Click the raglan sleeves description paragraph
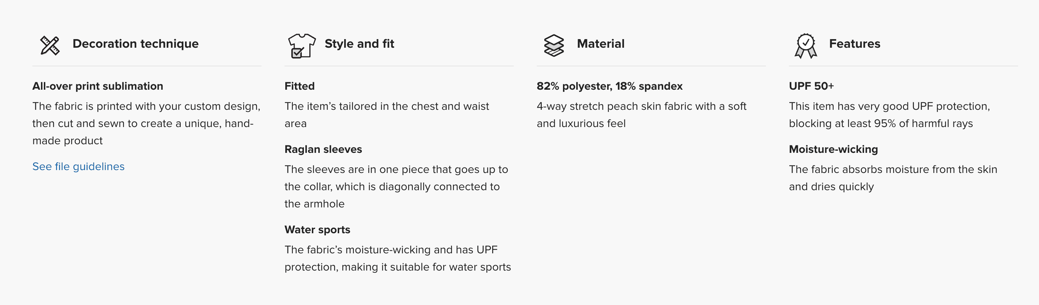This screenshot has width=1039, height=305. (396, 187)
